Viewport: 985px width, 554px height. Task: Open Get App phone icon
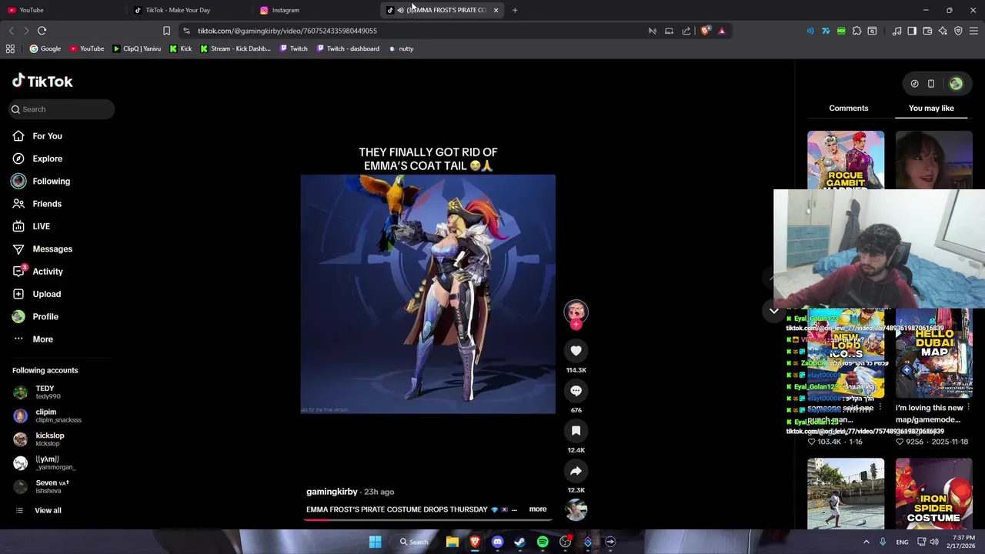tap(931, 84)
